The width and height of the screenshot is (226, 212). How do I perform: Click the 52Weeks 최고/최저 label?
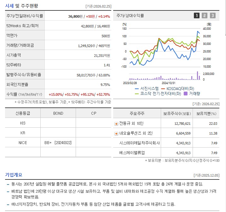click(x=22, y=26)
